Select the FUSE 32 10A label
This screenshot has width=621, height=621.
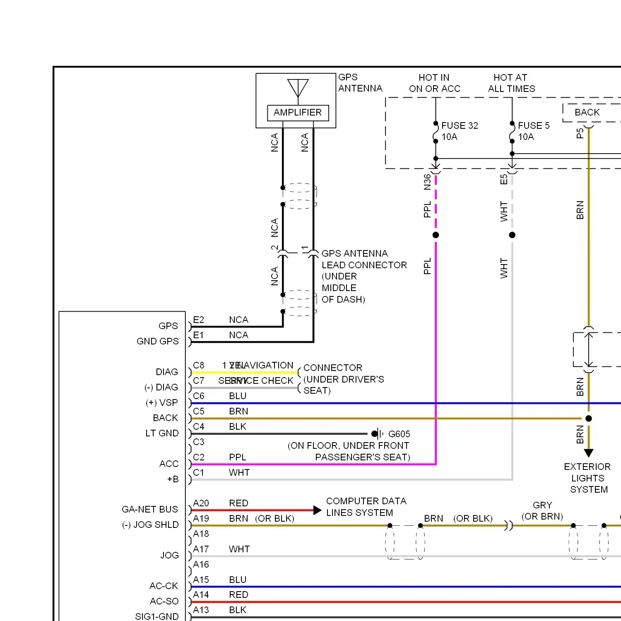(x=460, y=131)
